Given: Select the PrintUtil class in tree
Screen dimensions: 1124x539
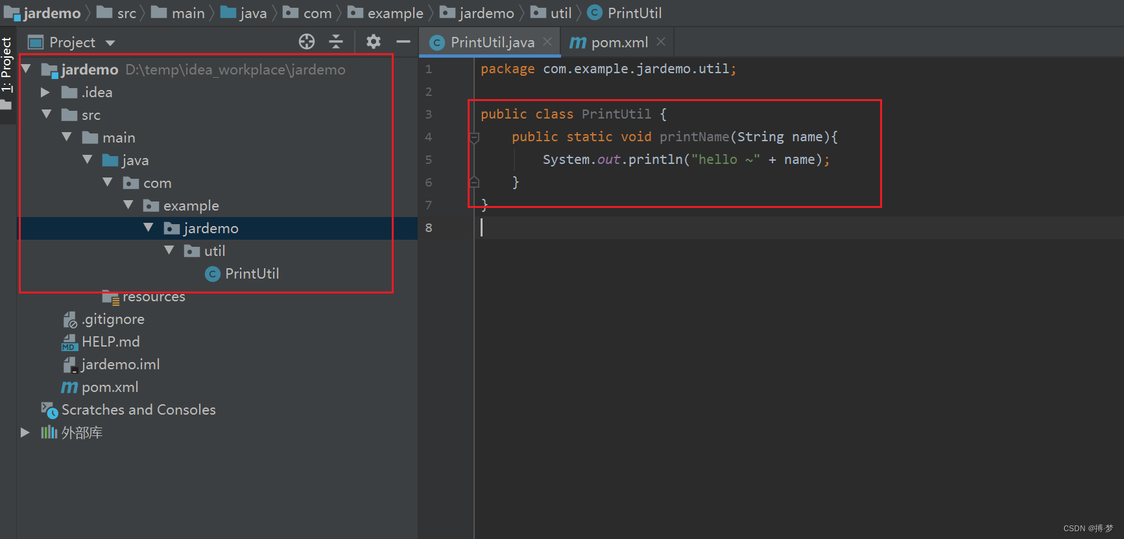Looking at the screenshot, I should point(252,274).
